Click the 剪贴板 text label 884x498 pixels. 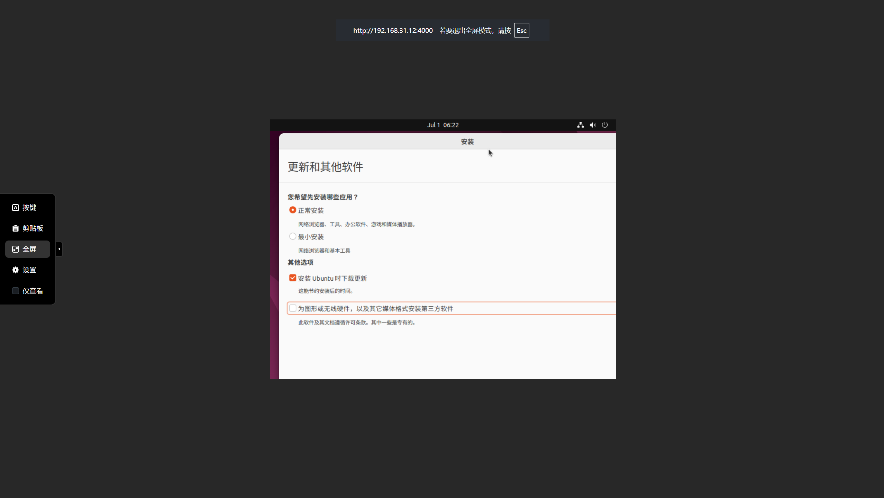(x=33, y=228)
